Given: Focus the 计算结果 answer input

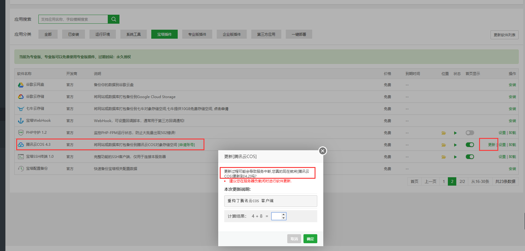Looking at the screenshot, I should click(x=279, y=216).
